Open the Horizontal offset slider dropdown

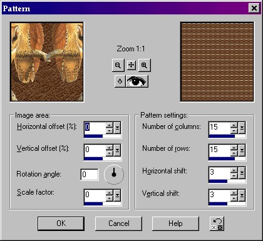coord(117,128)
